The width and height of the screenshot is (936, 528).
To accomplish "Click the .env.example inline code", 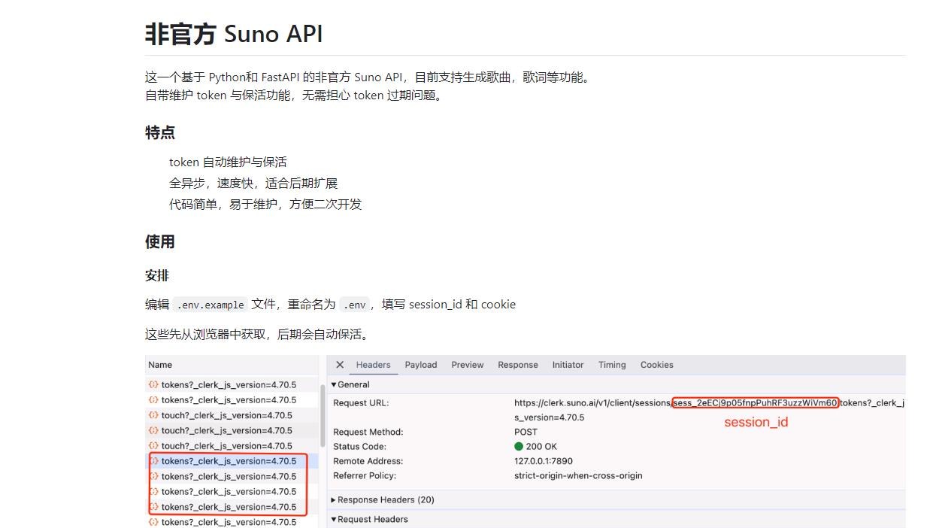I will click(211, 305).
